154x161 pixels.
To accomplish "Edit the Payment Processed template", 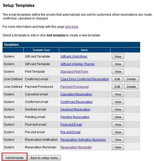I will 117,87.
